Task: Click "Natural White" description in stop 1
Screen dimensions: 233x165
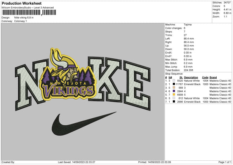Action: [x=192, y=81]
